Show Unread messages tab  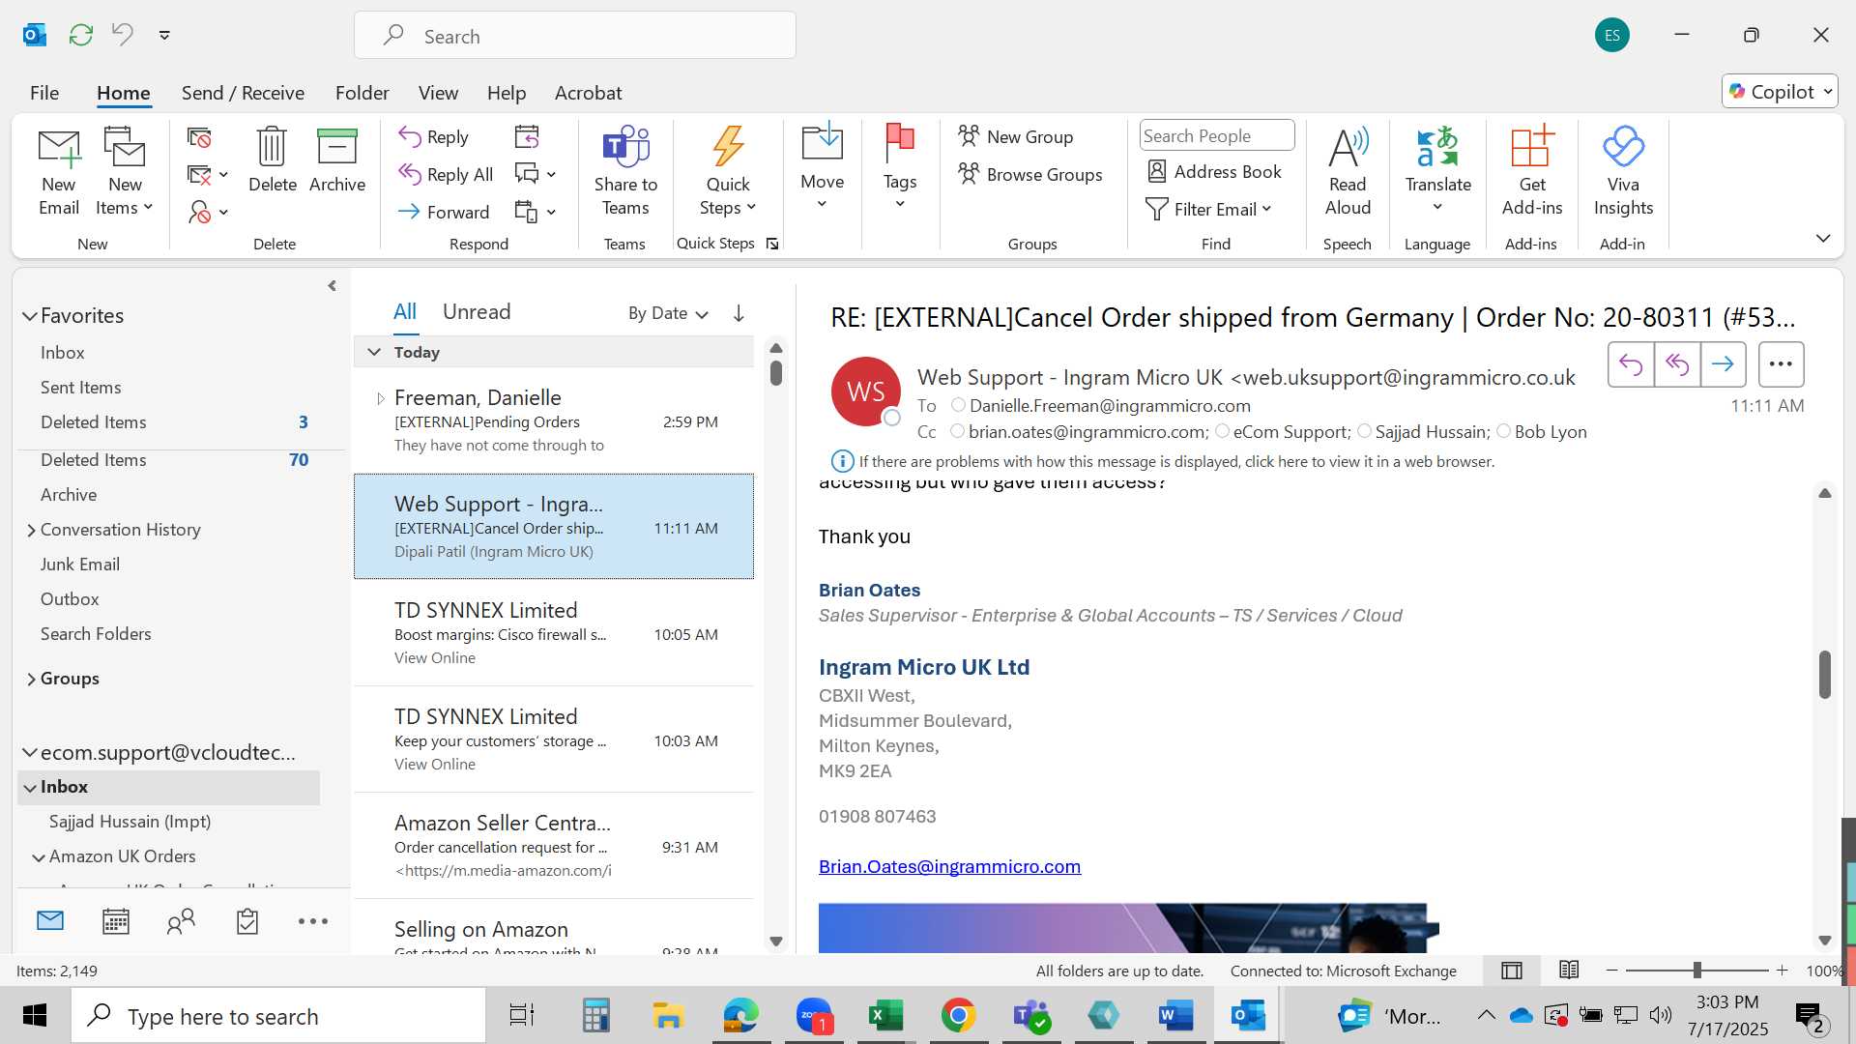tap(477, 311)
